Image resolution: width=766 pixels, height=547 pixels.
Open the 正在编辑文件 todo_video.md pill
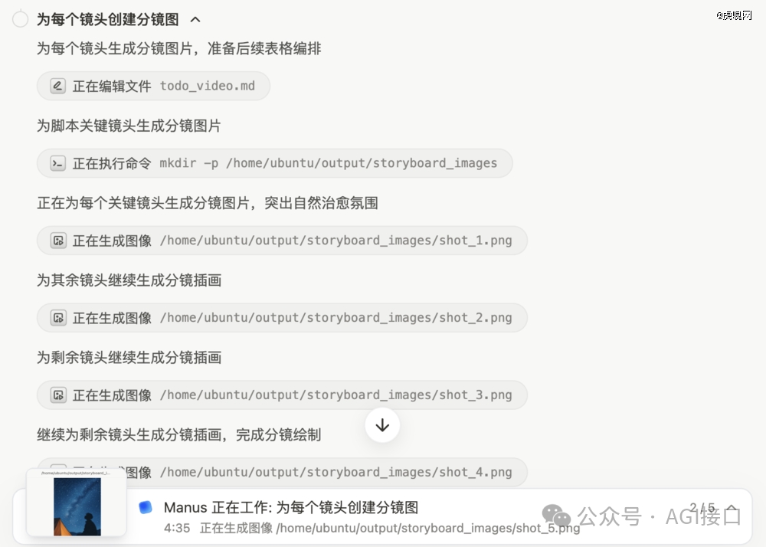tap(153, 87)
